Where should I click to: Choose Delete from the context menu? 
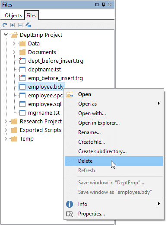(114, 161)
